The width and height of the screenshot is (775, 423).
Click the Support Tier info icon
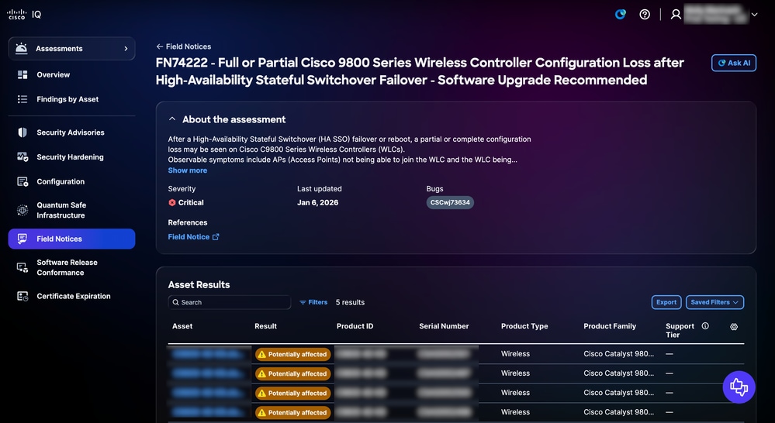[705, 325]
